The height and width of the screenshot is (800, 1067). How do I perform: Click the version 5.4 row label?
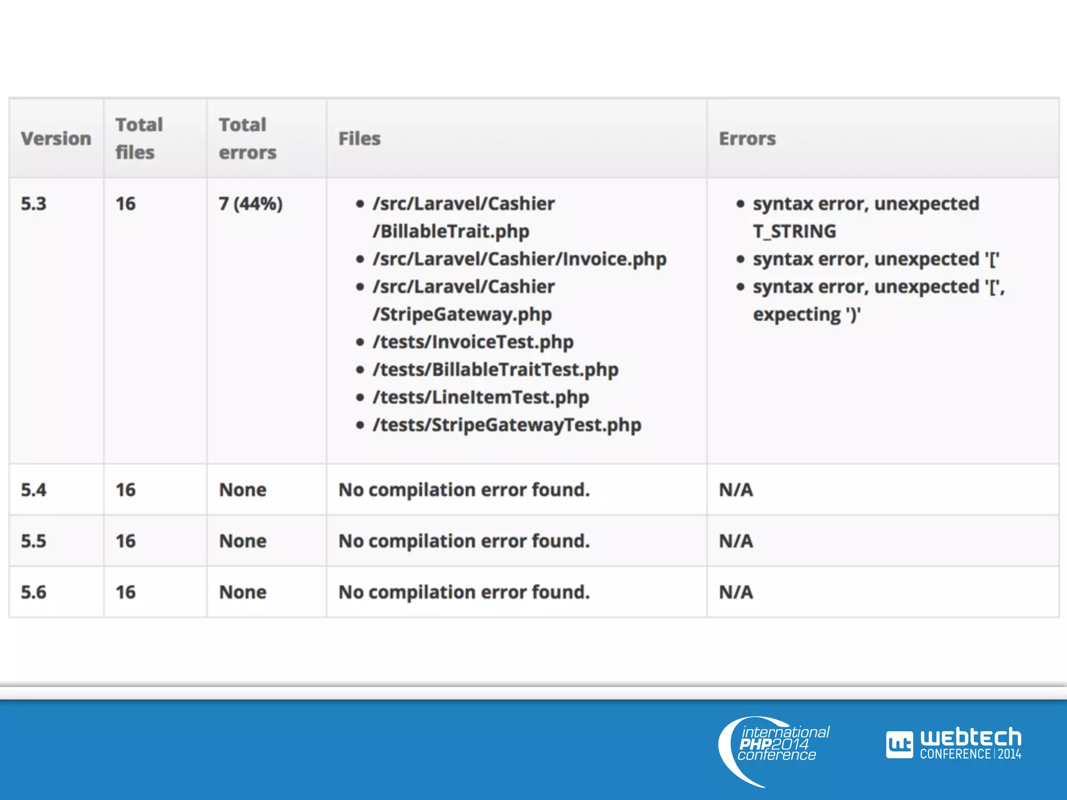(x=33, y=490)
